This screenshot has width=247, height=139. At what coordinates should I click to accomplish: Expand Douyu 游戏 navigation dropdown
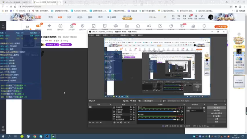tap(90, 17)
